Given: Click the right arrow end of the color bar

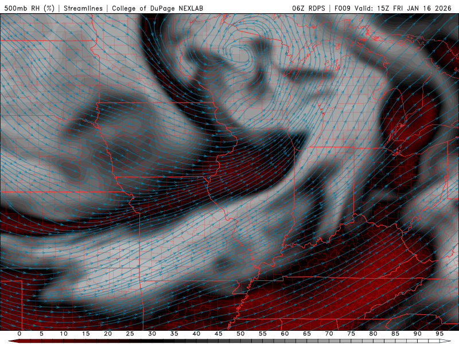Looking at the screenshot, I should coord(445,341).
